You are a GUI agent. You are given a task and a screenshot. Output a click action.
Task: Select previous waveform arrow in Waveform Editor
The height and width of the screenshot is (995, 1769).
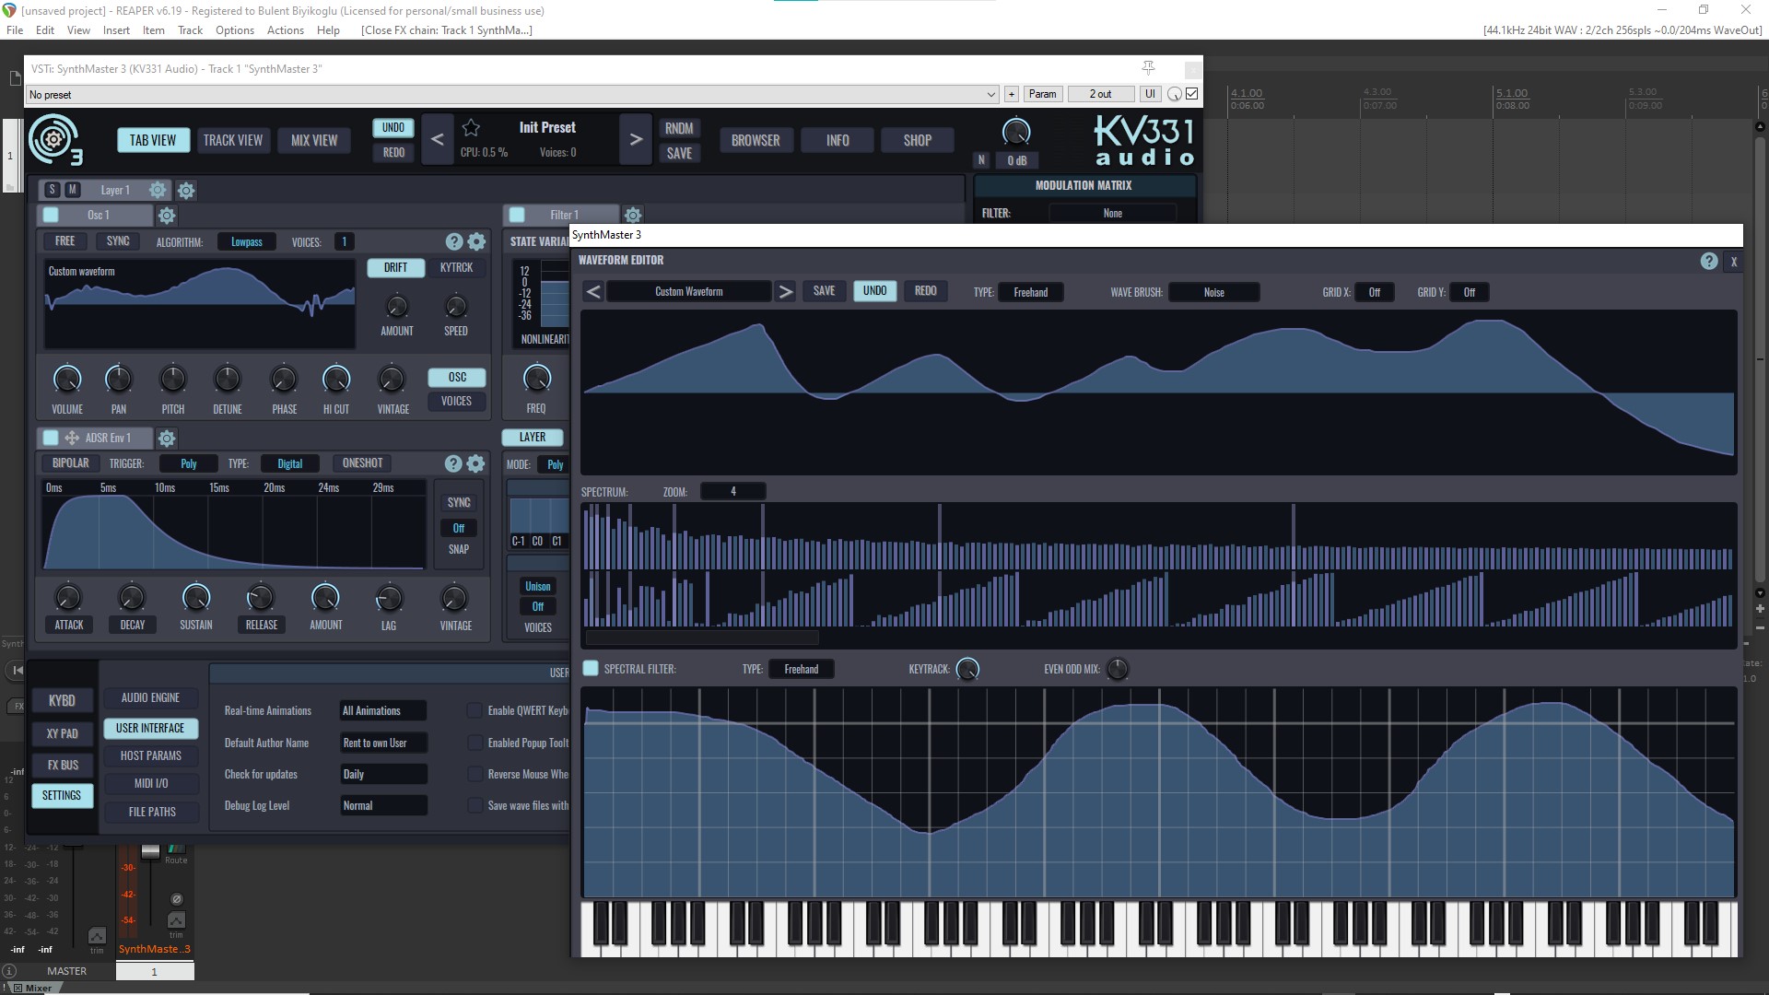tap(593, 292)
